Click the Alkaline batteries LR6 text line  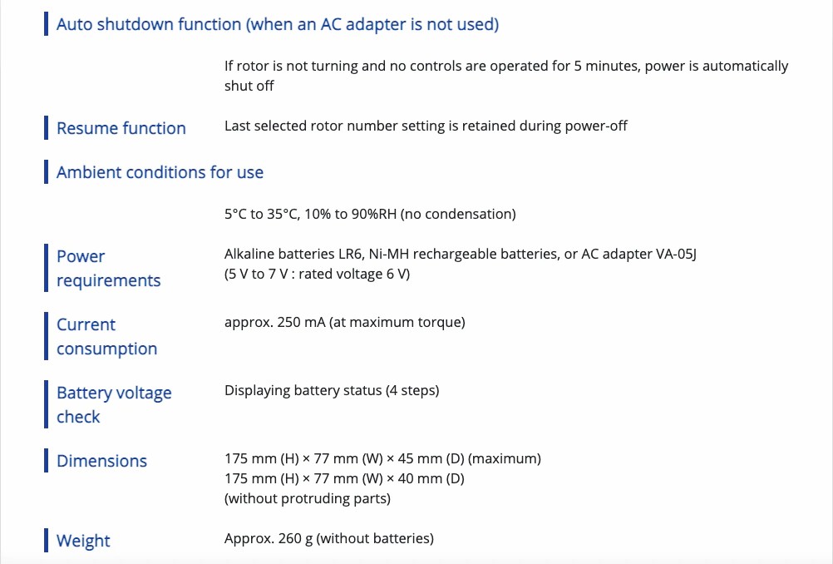(460, 254)
